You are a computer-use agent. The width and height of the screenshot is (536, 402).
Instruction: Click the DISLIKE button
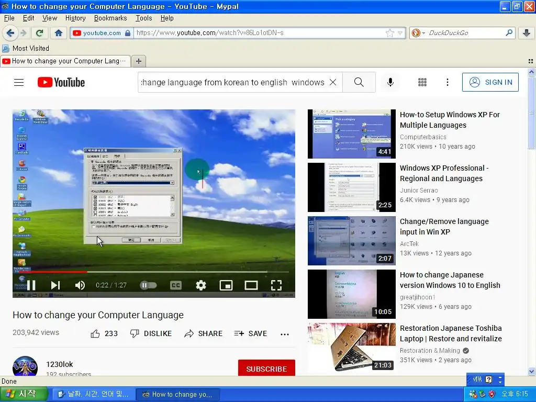click(151, 333)
